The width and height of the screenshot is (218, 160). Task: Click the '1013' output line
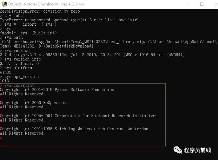4,81
